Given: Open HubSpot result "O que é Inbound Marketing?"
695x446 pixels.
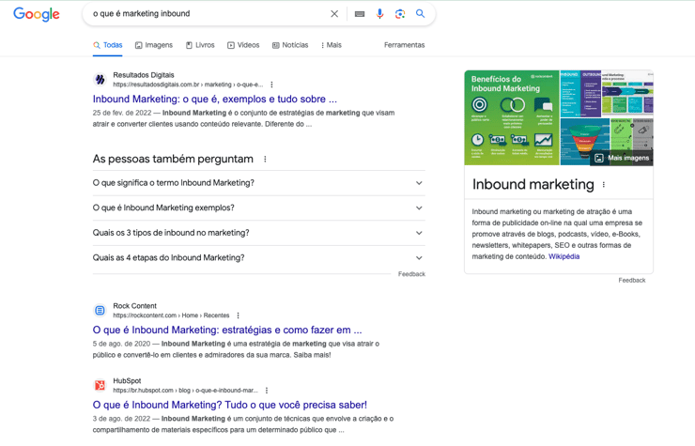Looking at the screenshot, I should click(x=229, y=405).
